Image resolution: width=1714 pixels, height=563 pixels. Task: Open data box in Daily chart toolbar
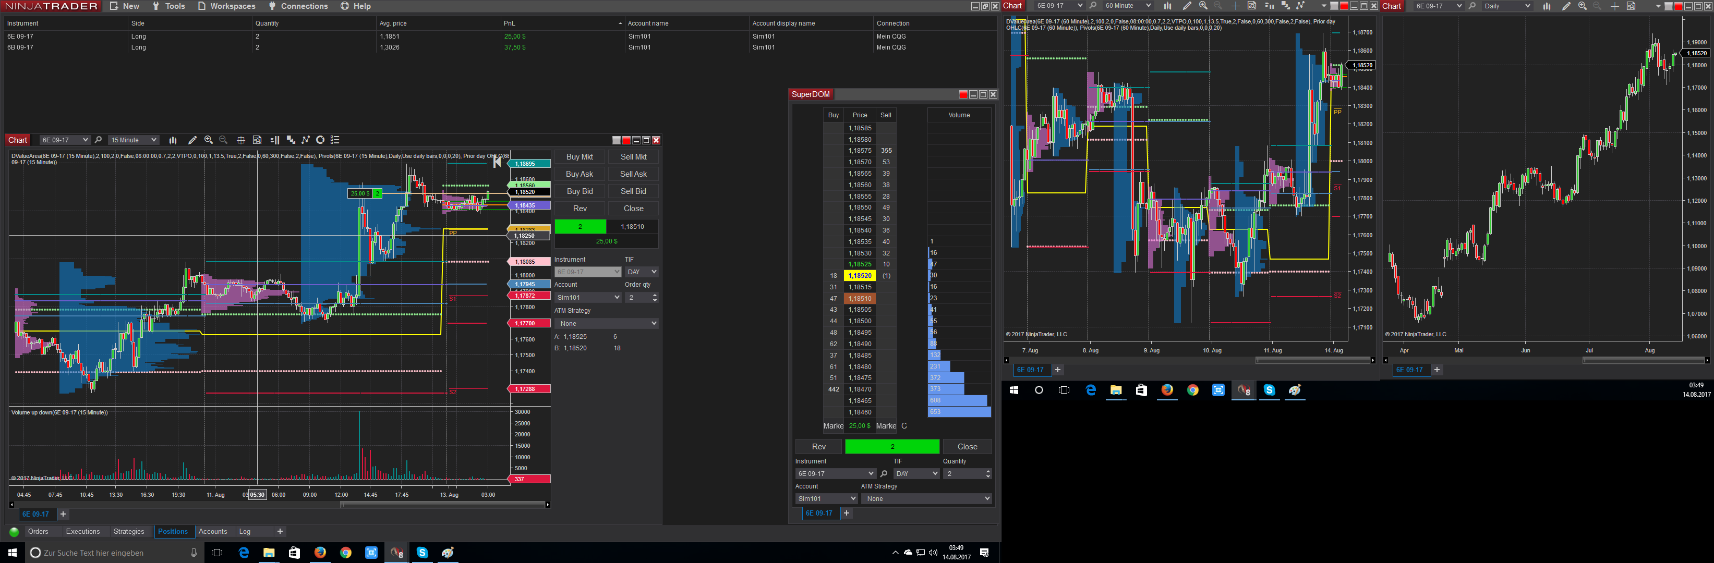tap(1631, 6)
